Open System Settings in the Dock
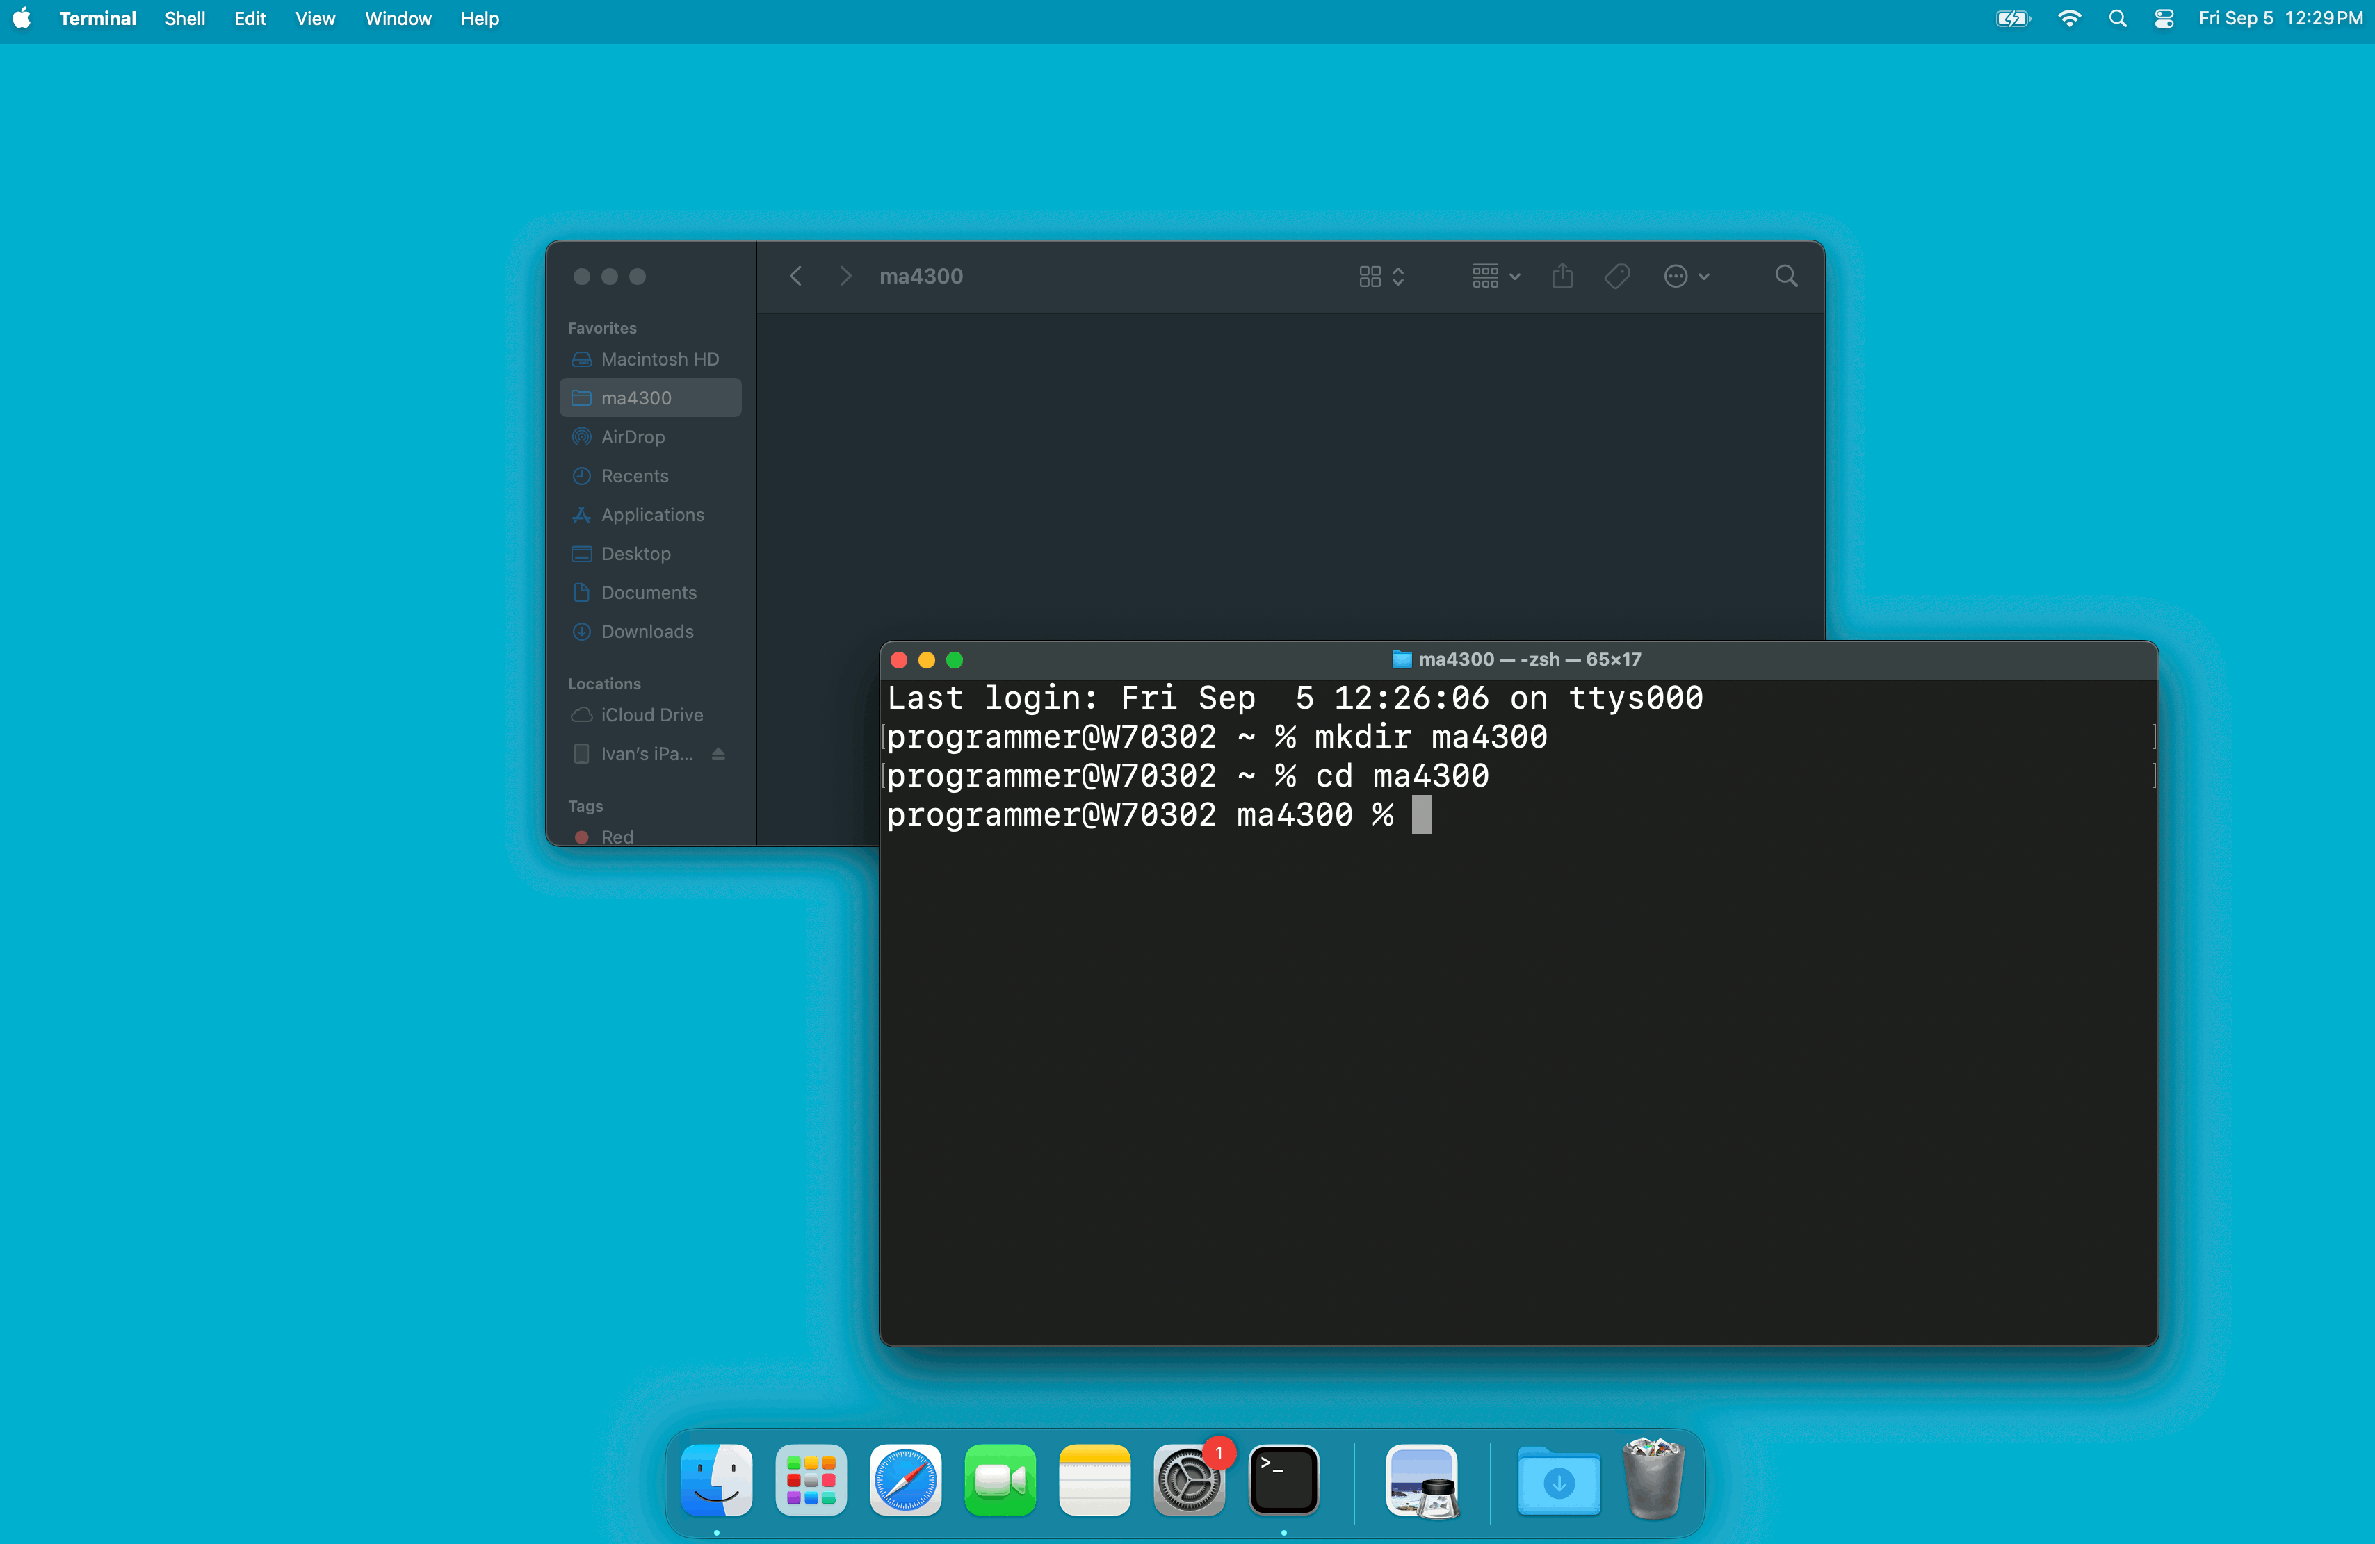The height and width of the screenshot is (1544, 2375). pyautogui.click(x=1188, y=1480)
